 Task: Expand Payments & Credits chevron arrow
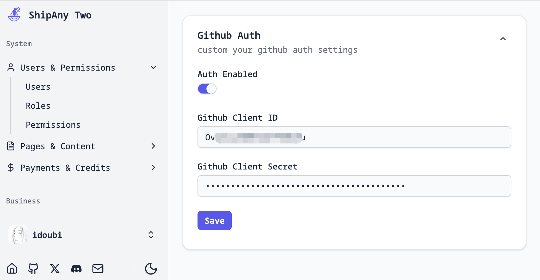(x=153, y=168)
